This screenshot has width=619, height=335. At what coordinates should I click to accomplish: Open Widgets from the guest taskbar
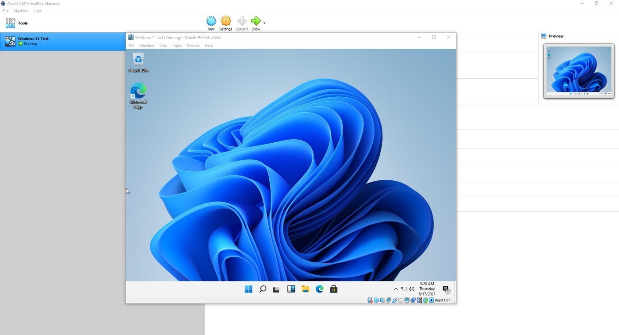291,289
